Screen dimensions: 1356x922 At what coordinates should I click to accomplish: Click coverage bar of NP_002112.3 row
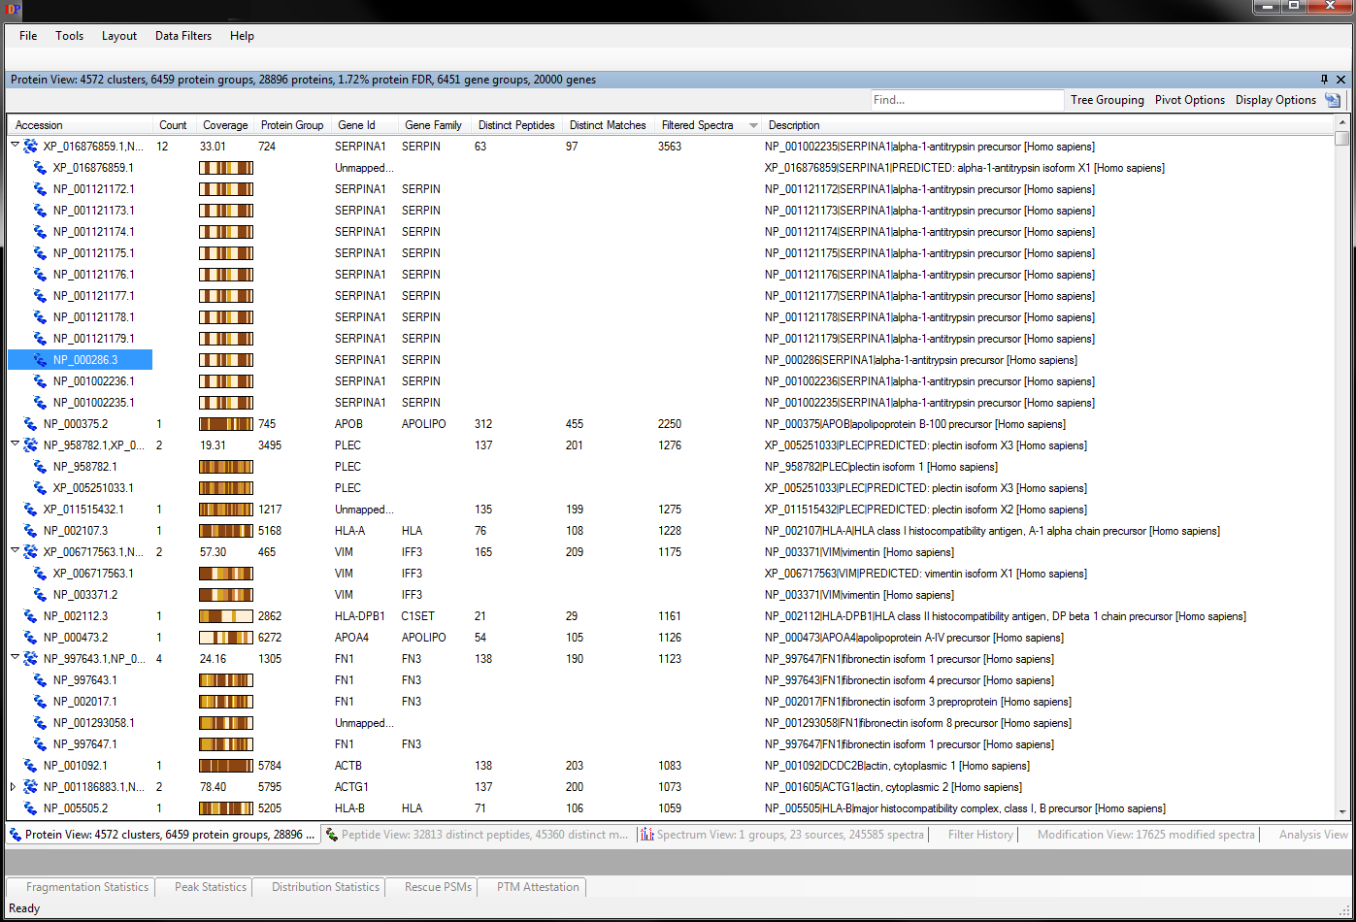pos(226,616)
